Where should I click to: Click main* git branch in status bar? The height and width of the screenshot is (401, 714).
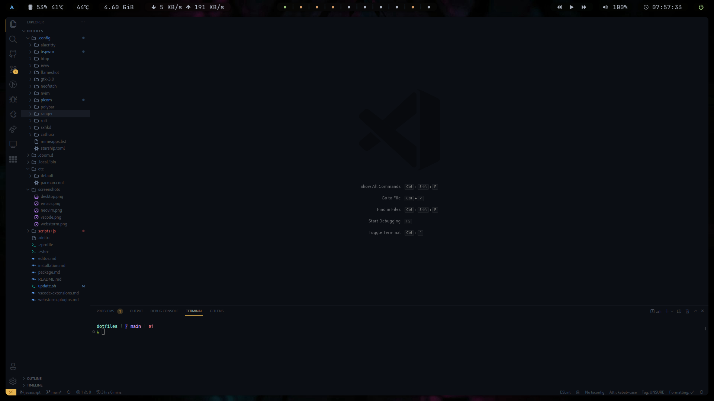click(54, 392)
